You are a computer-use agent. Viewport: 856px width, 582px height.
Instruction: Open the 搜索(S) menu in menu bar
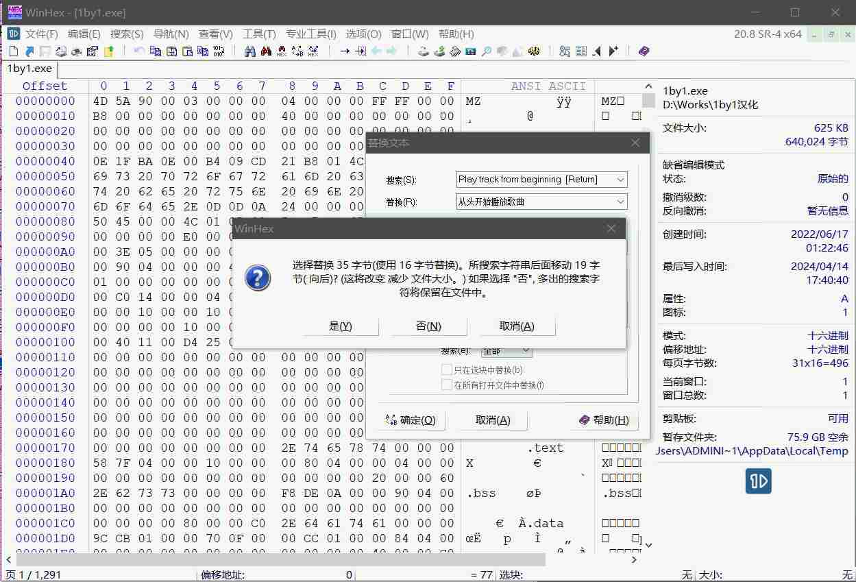click(x=127, y=34)
